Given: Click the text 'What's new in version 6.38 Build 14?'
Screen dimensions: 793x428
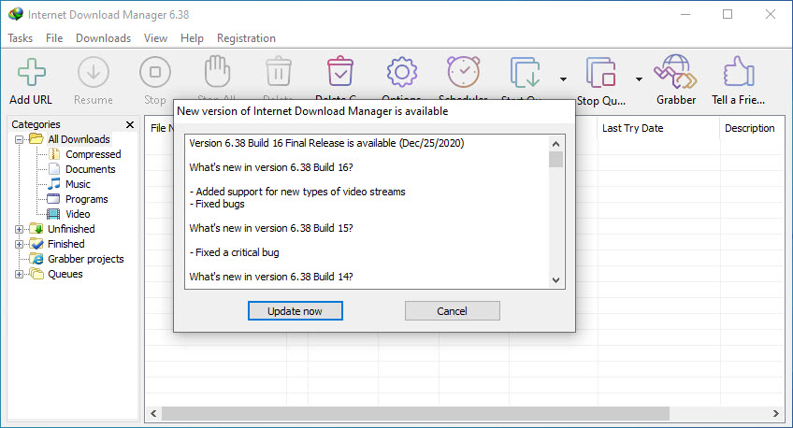Looking at the screenshot, I should coord(271,277).
